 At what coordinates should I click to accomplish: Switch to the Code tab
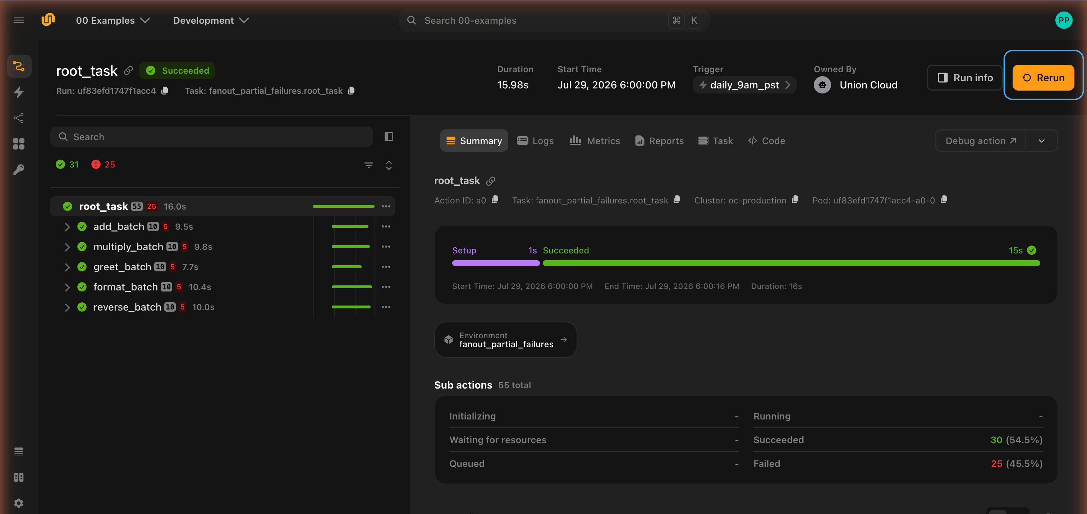click(766, 141)
